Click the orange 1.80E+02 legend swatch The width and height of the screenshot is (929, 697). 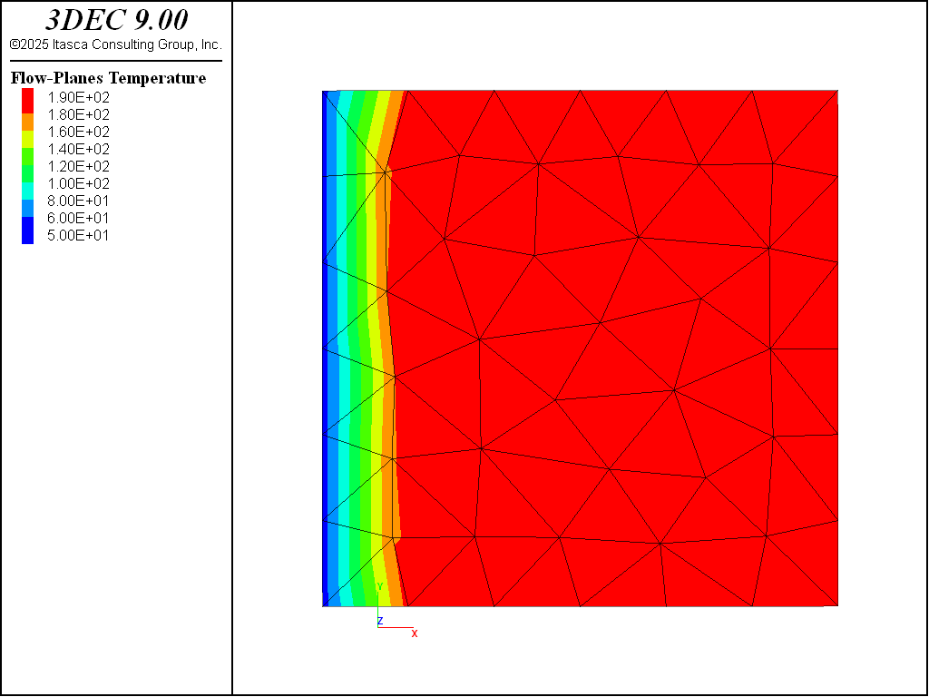pos(27,123)
